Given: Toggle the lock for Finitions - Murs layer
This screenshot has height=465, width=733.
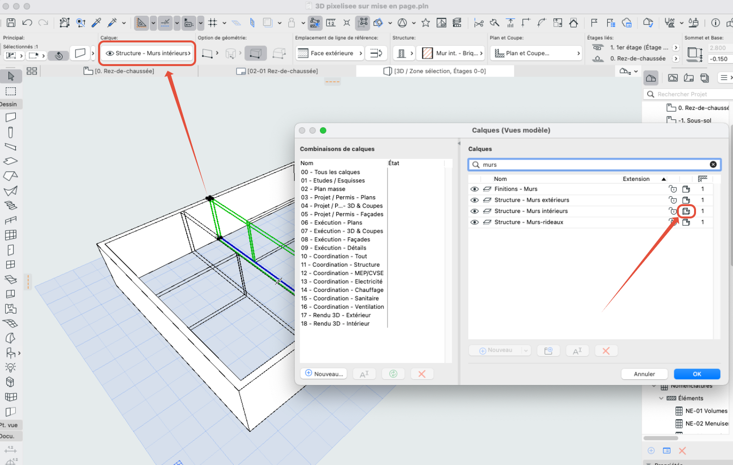Looking at the screenshot, I should point(673,189).
